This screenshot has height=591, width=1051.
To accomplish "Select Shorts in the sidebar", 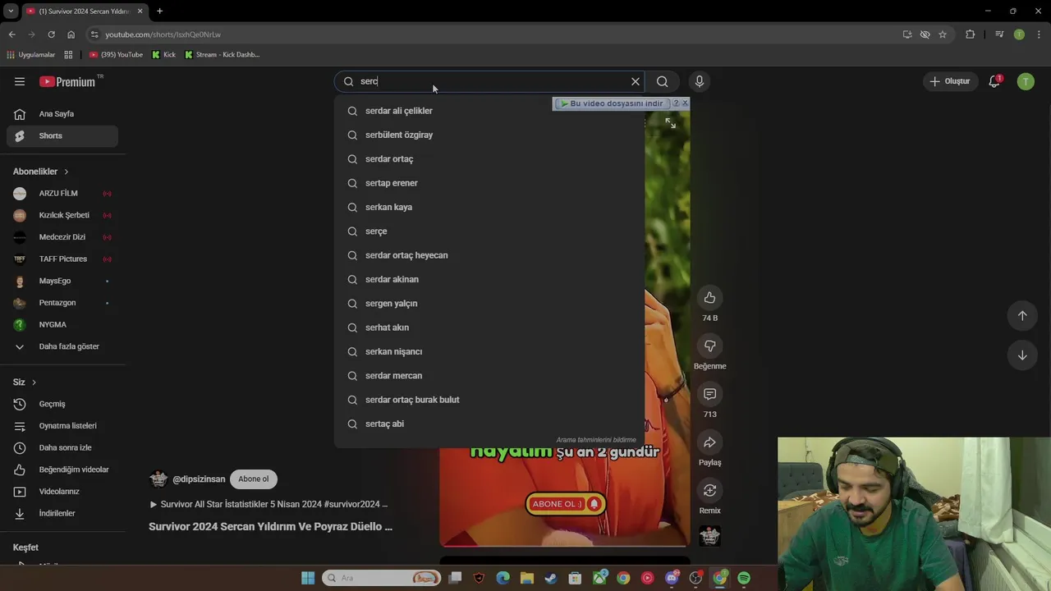I will point(62,135).
